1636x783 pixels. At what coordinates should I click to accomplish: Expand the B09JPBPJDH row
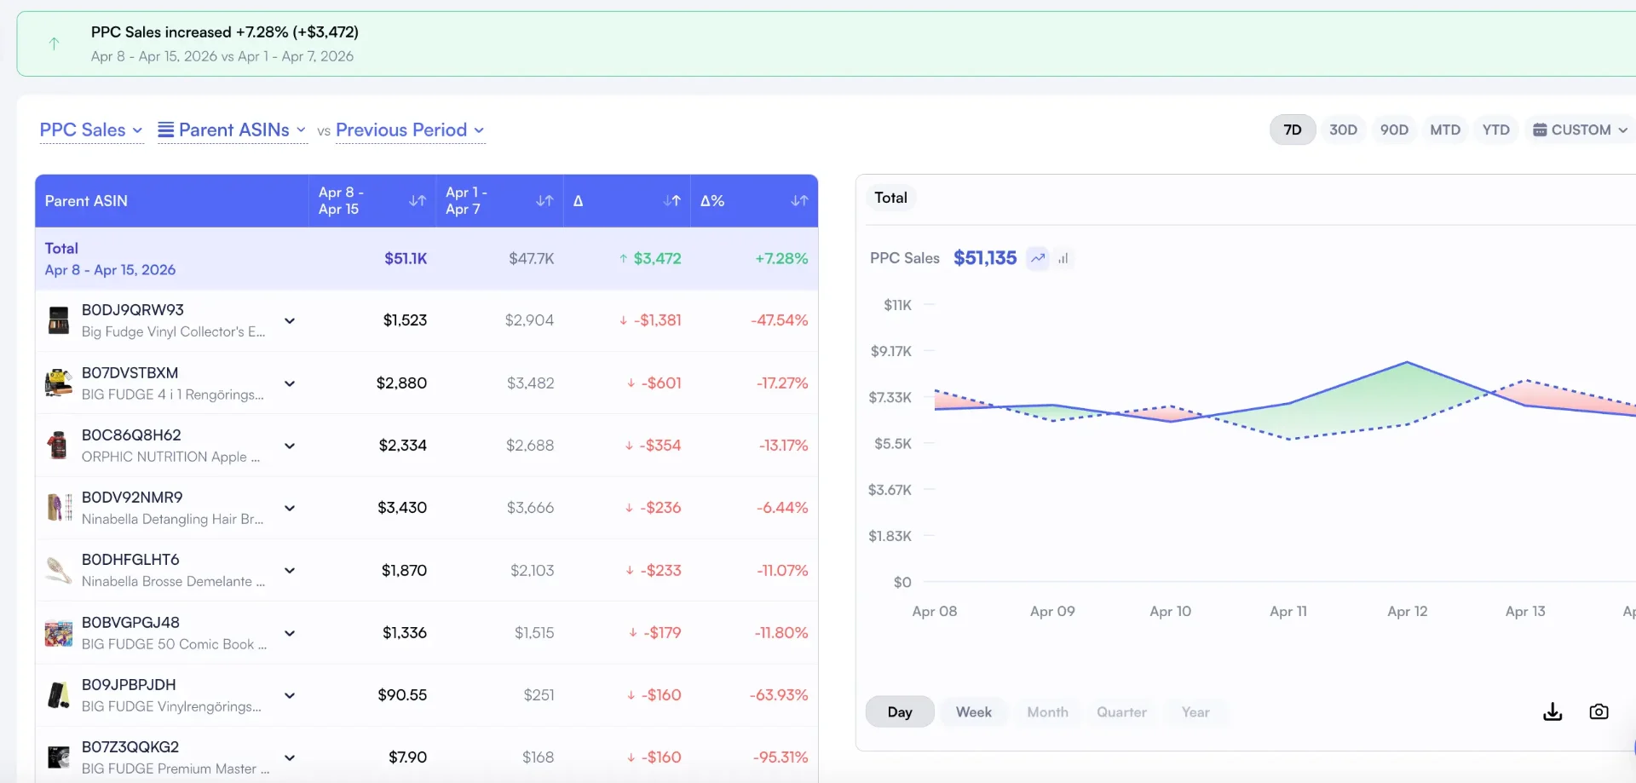click(x=290, y=695)
